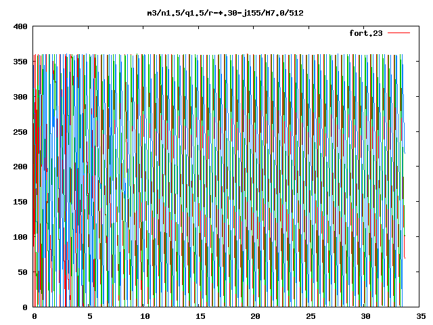Screen dimensions: 433x325
Task: Click the y-axis label 150
Action: click(20, 202)
